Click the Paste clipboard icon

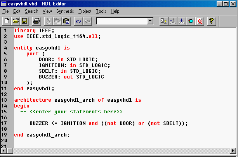(x=66, y=20)
